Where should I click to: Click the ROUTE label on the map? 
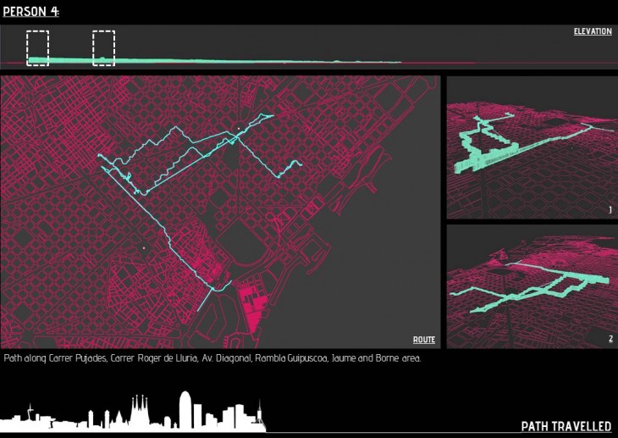(424, 340)
